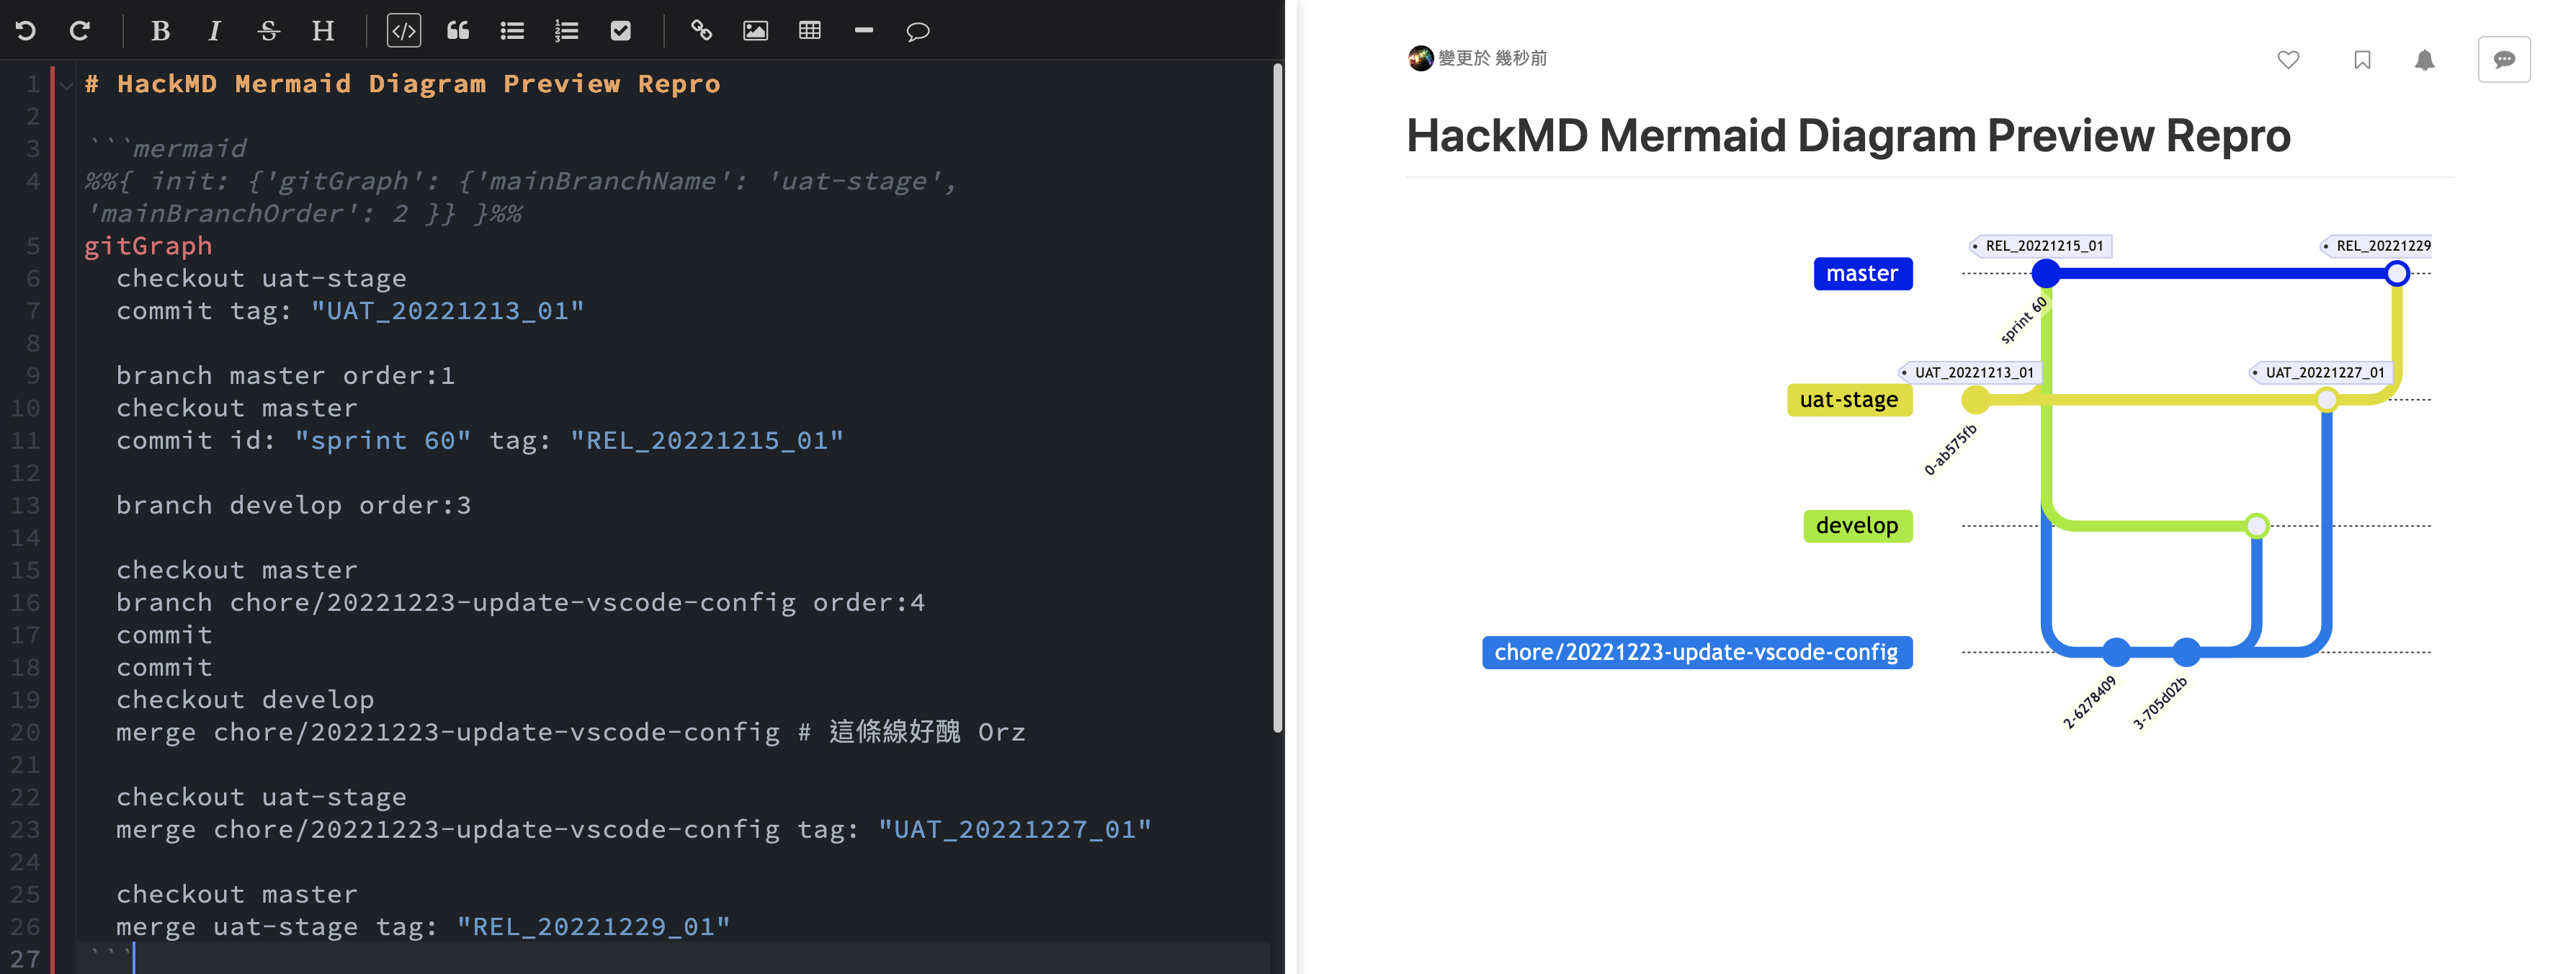
Task: Insert a bulleted list
Action: (512, 31)
